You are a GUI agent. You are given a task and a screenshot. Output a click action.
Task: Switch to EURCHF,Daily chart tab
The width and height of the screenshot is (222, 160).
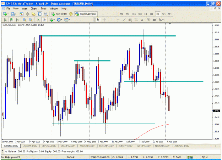[106, 146]
